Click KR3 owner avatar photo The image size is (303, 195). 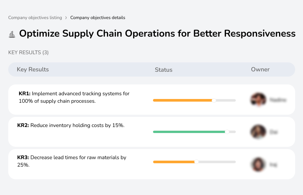(258, 164)
